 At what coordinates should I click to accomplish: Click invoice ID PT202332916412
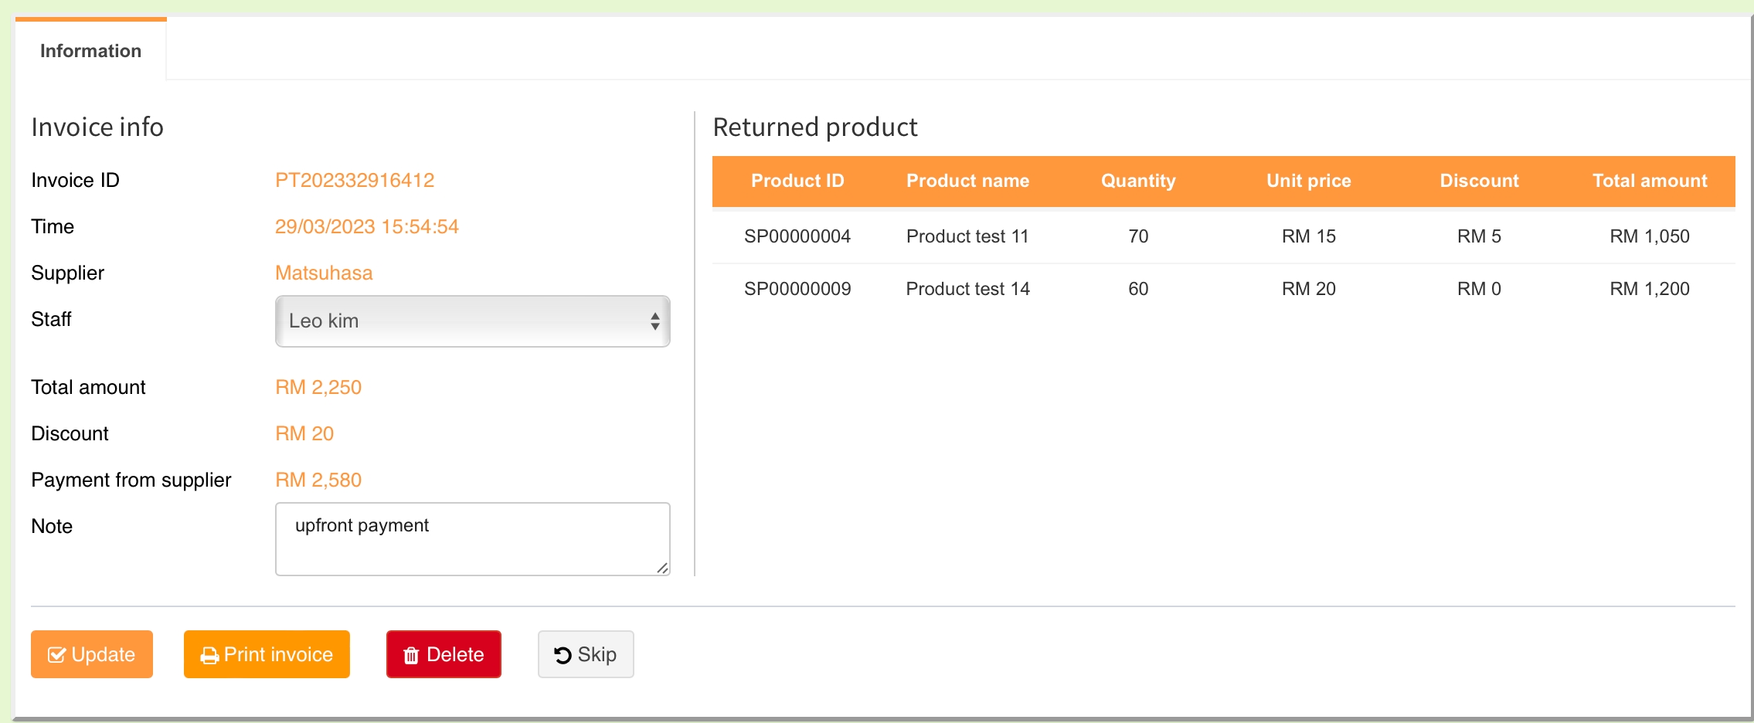[355, 181]
